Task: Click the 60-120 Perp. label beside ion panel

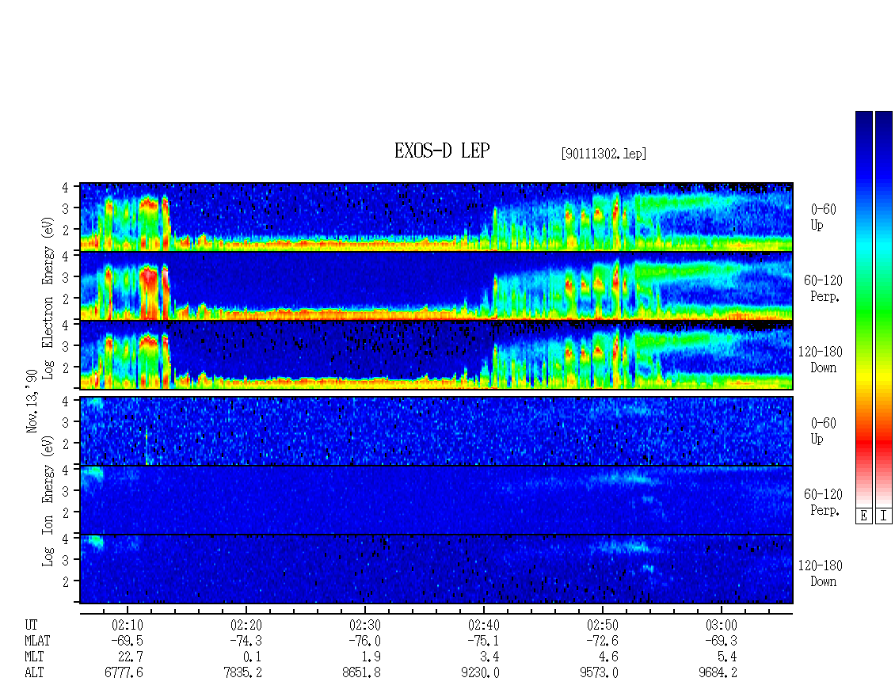Action: [x=823, y=502]
